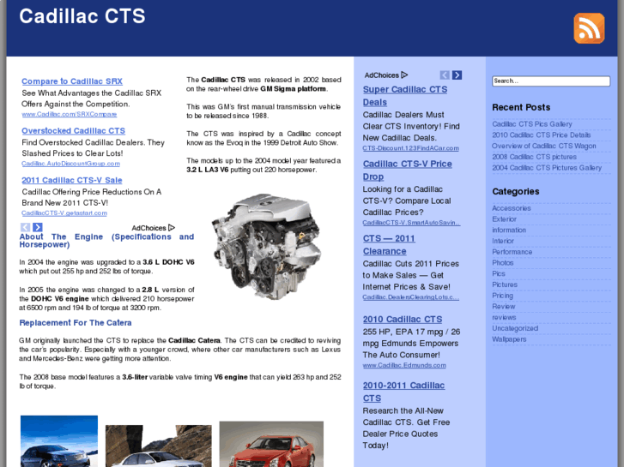Image resolution: width=624 pixels, height=467 pixels.
Task: Open CTS — 2011 Clearance ad
Action: click(x=389, y=245)
